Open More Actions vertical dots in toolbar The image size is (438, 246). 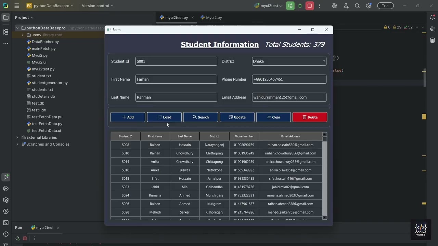click(319, 6)
